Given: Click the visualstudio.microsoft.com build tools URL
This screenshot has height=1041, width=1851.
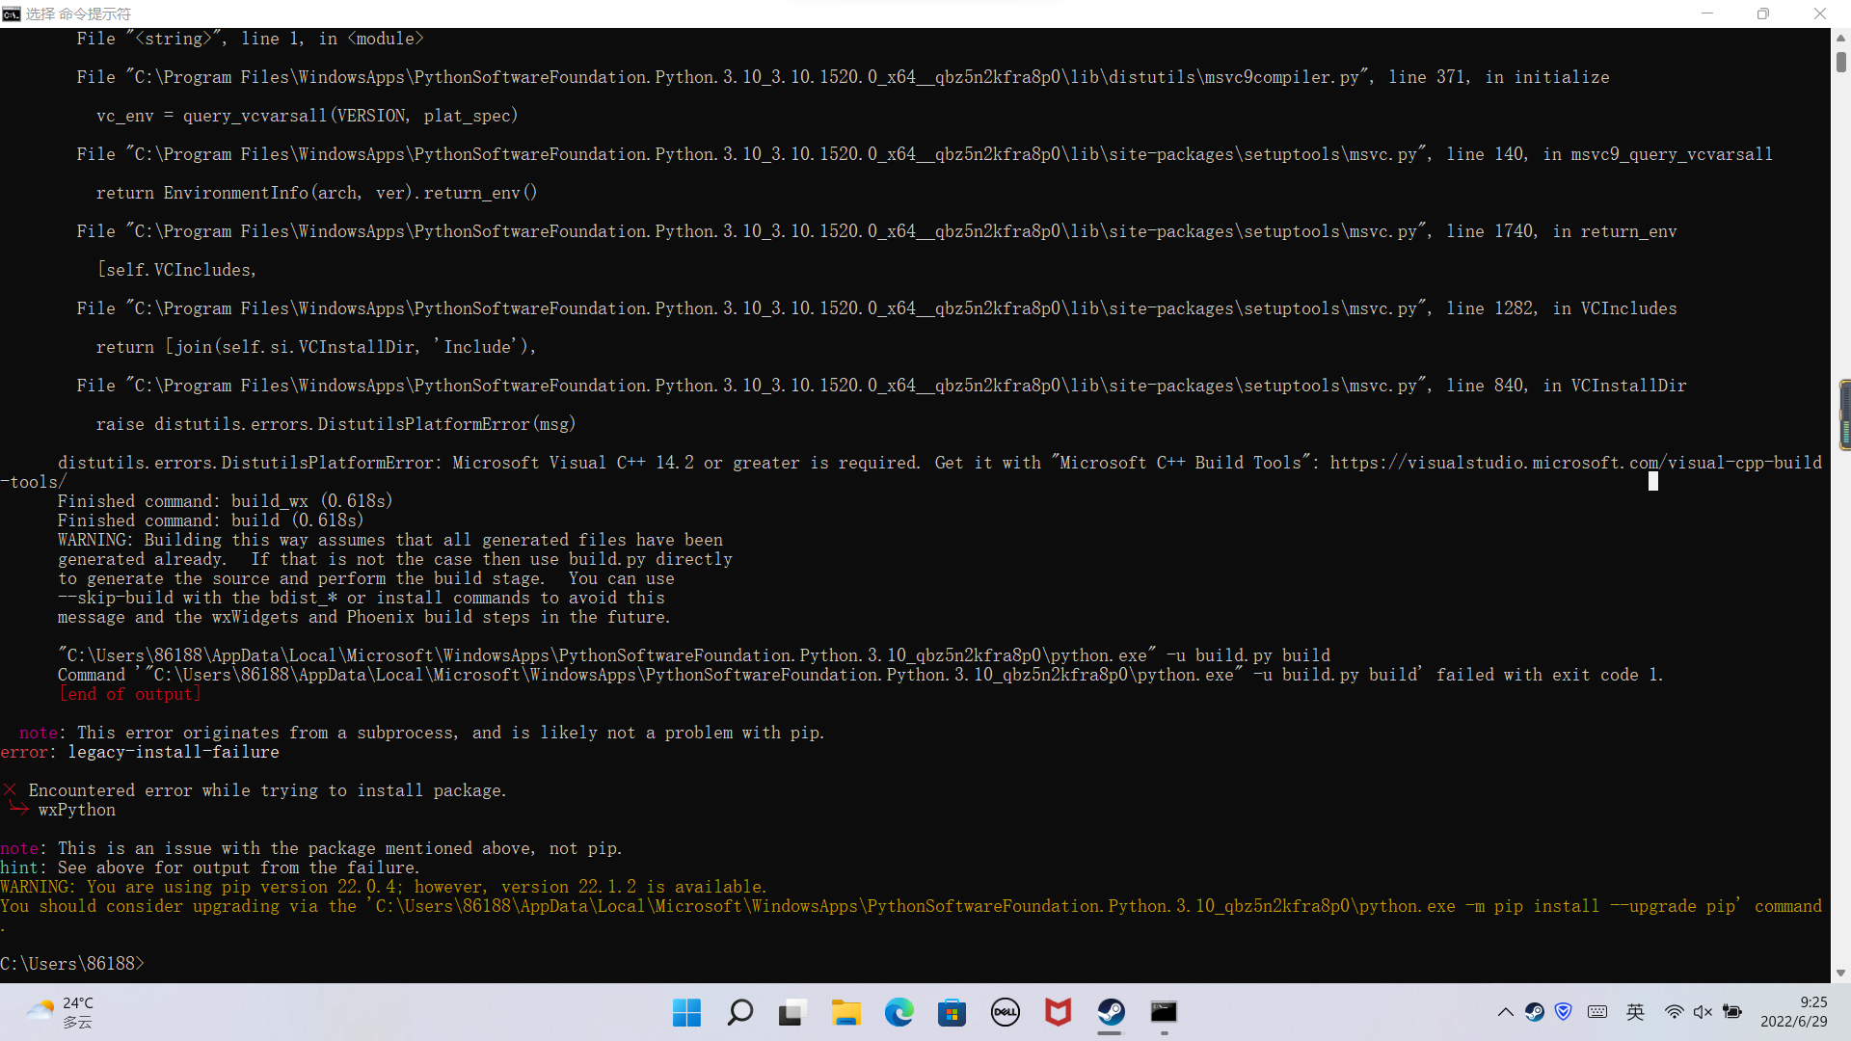Looking at the screenshot, I should coord(1575,463).
